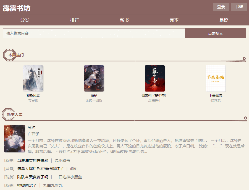Open 病美人摆烂后在娃综爆红了
Screen dimensions: 249x190
[x=40, y=169]
